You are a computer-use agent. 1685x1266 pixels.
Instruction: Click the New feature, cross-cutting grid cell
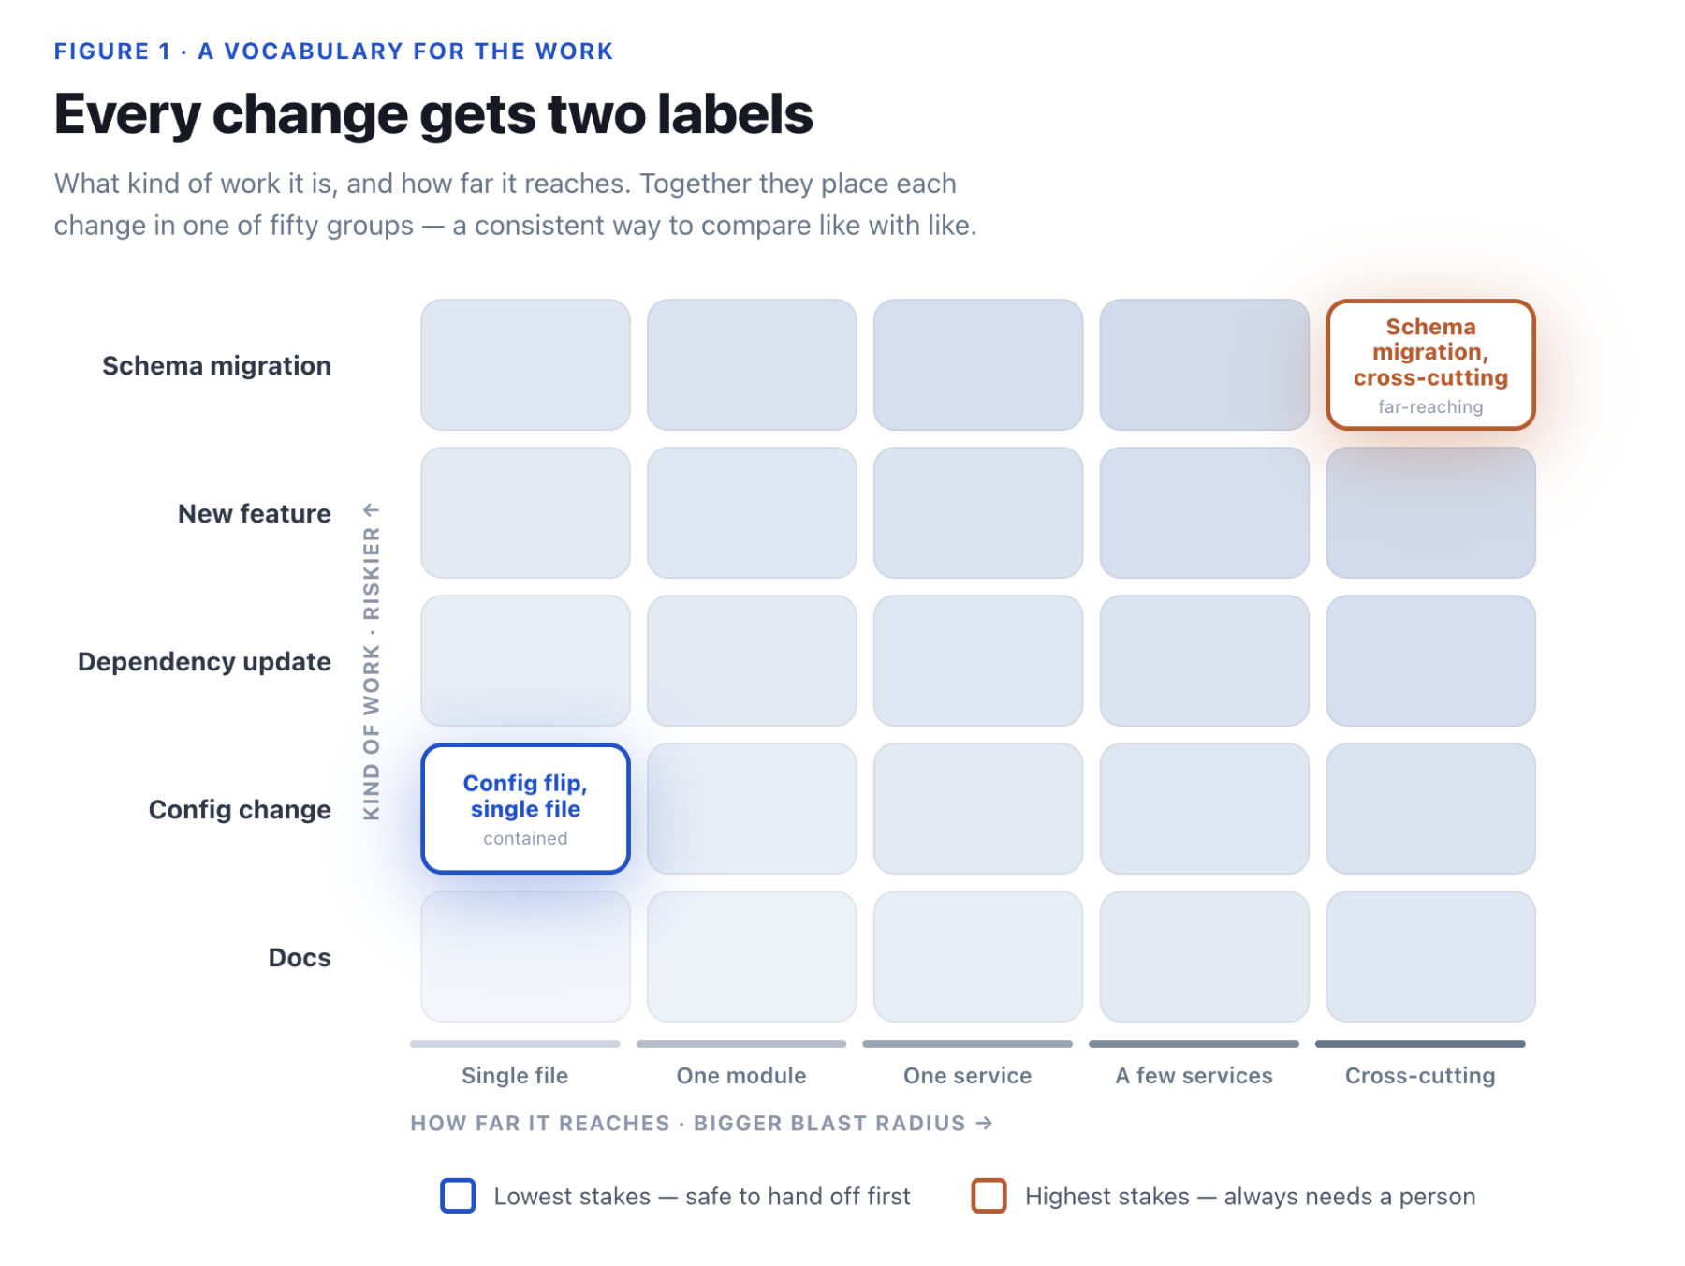coord(1430,512)
